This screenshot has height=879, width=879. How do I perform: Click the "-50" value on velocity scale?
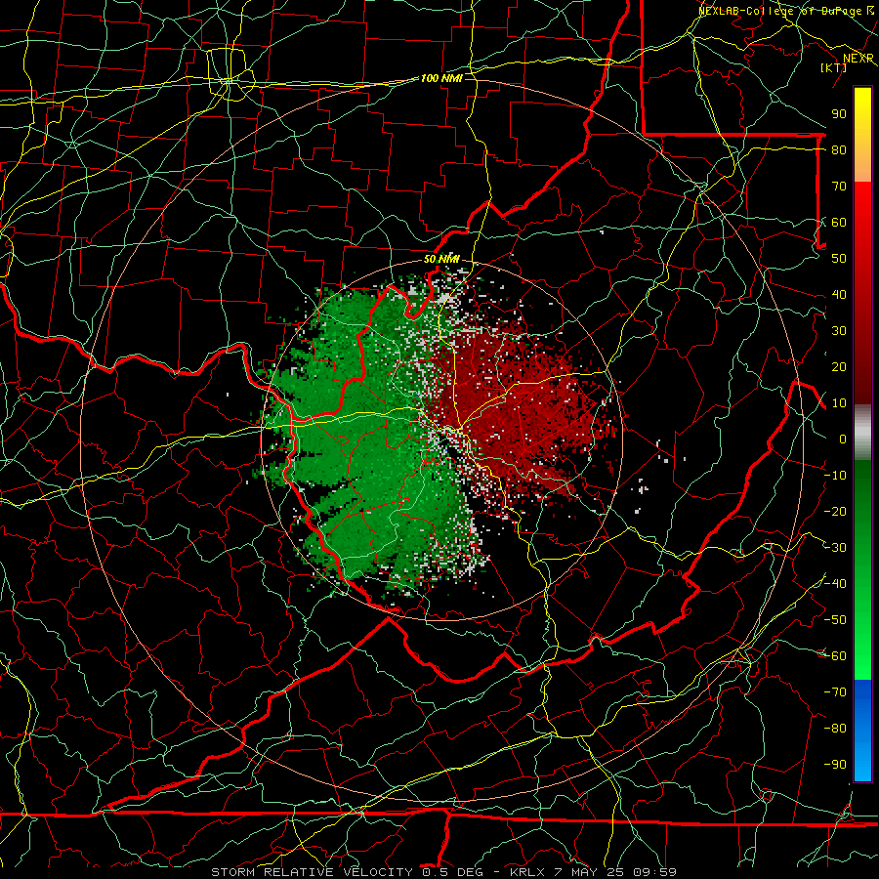coord(836,620)
